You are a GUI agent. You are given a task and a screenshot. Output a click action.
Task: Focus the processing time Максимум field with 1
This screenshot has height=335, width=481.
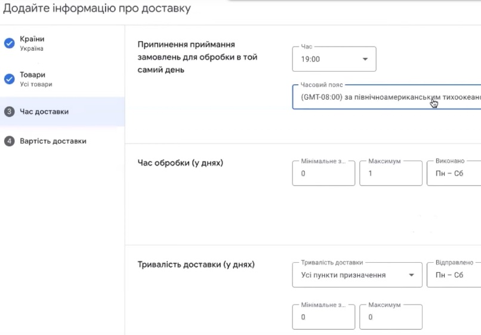(391, 174)
